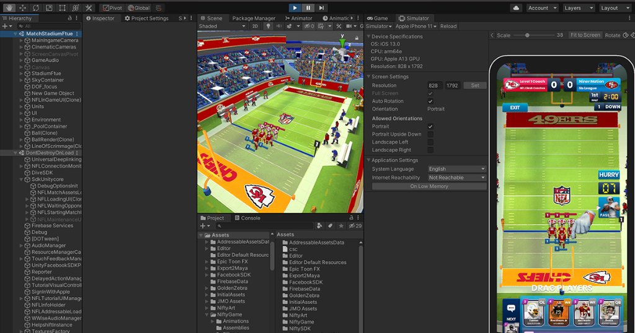Click the Step frame button

pos(321,7)
